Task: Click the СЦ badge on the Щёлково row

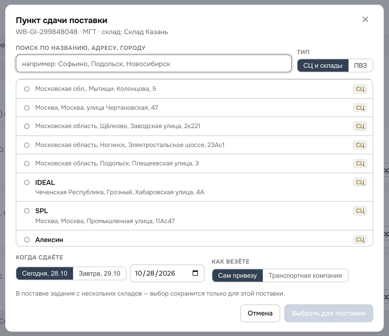Action: (x=360, y=126)
